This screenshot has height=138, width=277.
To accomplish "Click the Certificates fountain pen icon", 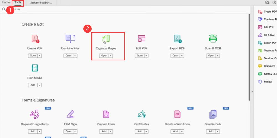I will tap(142, 114).
